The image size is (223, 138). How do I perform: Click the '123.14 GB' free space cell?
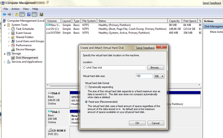pos(189,29)
